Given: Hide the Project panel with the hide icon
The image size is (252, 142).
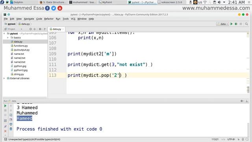Looking at the screenshot, I should tap(45, 29).
